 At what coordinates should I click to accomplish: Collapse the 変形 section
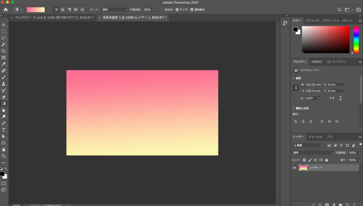click(293, 78)
